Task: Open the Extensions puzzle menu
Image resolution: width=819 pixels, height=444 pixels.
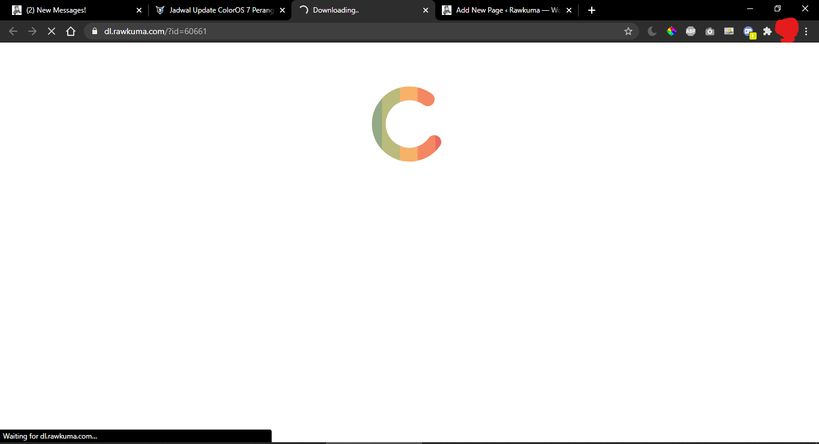Action: point(767,31)
